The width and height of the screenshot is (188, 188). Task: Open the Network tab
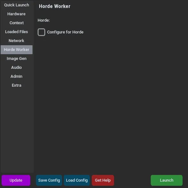tap(17, 41)
